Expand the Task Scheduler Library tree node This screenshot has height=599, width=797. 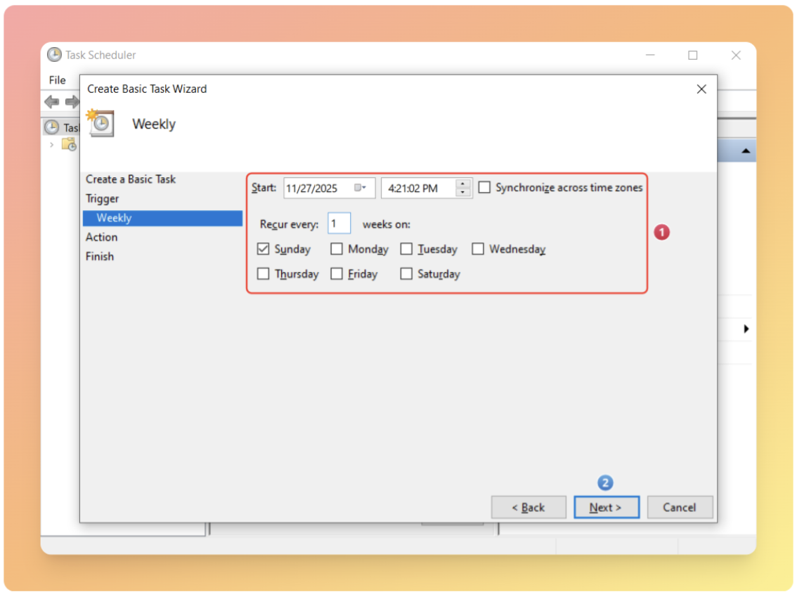(x=51, y=145)
